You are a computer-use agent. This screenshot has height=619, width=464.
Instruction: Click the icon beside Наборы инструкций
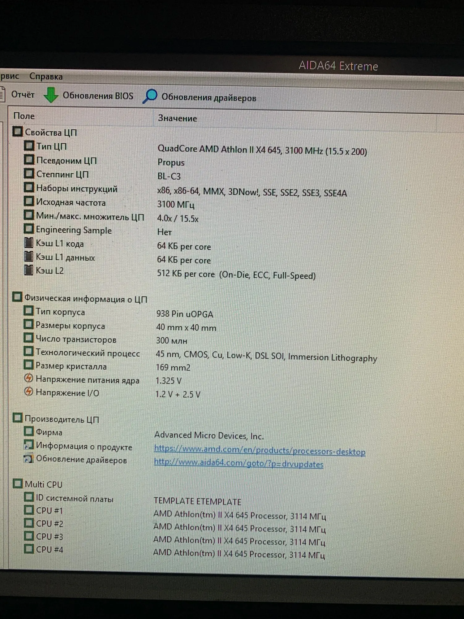pyautogui.click(x=29, y=187)
